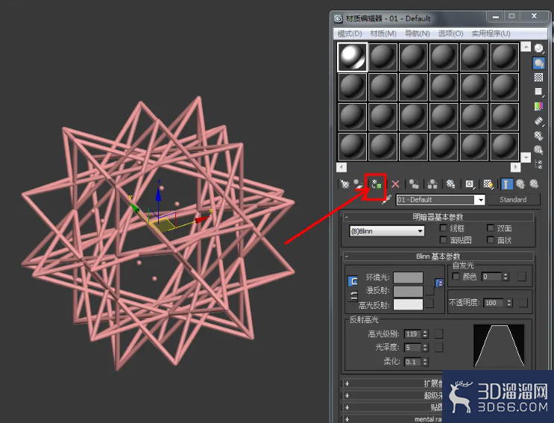Screen dimensions: 554x423
Task: Click the Sample UV Tiling icon
Action: pyautogui.click(x=538, y=92)
